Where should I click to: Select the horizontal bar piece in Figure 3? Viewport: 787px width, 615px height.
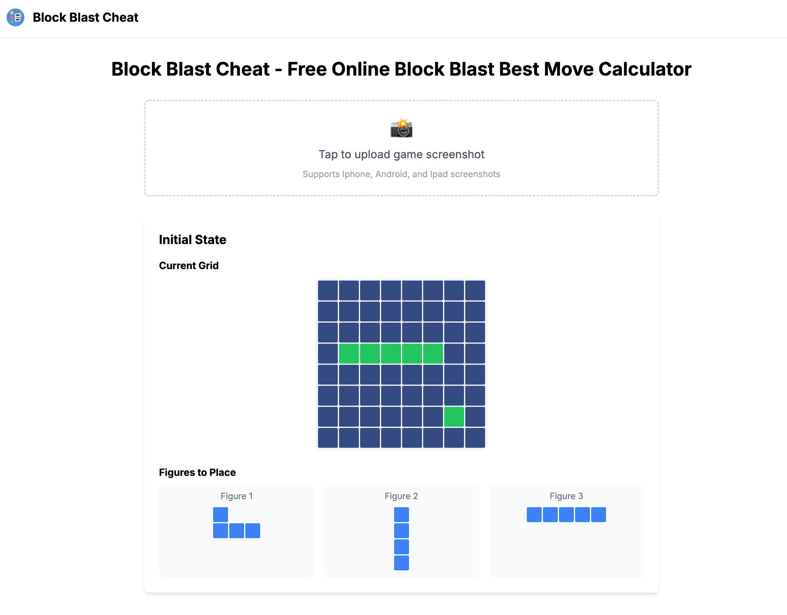(566, 515)
